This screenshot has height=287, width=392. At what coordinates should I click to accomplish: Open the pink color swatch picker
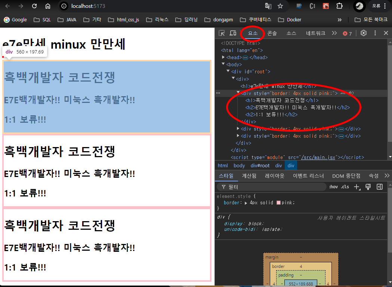[278, 202]
